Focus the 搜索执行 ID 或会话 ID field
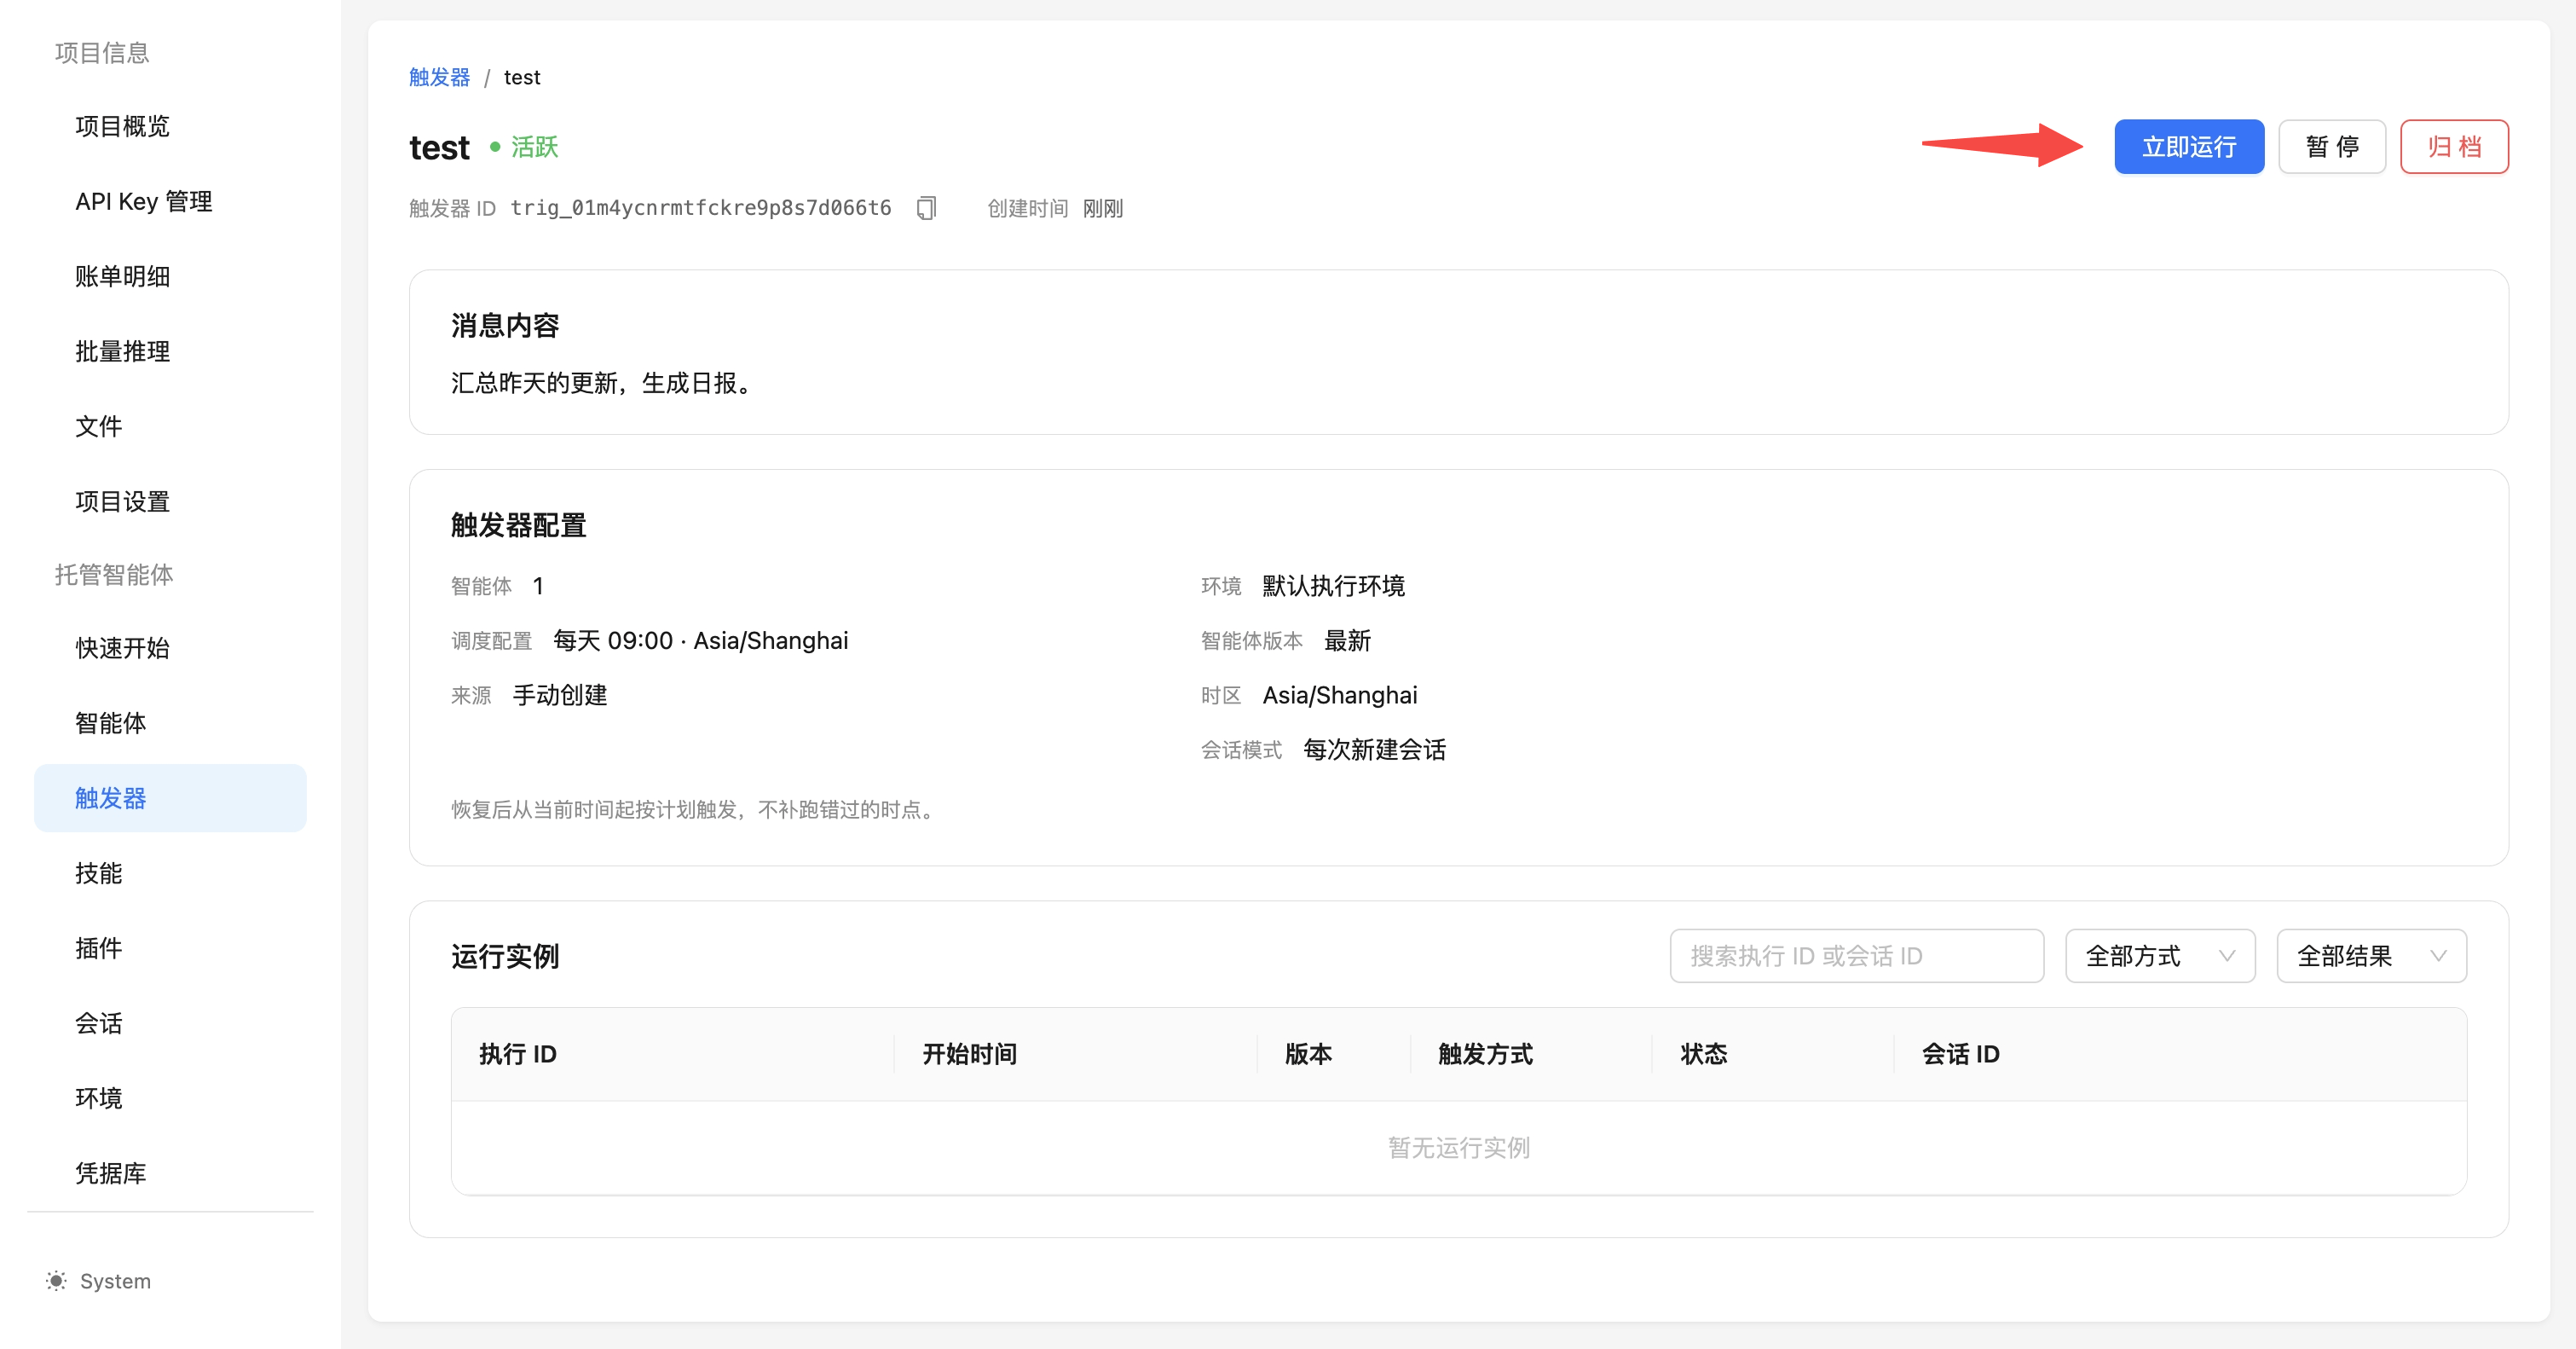Viewport: 2576px width, 1349px height. click(x=1856, y=955)
